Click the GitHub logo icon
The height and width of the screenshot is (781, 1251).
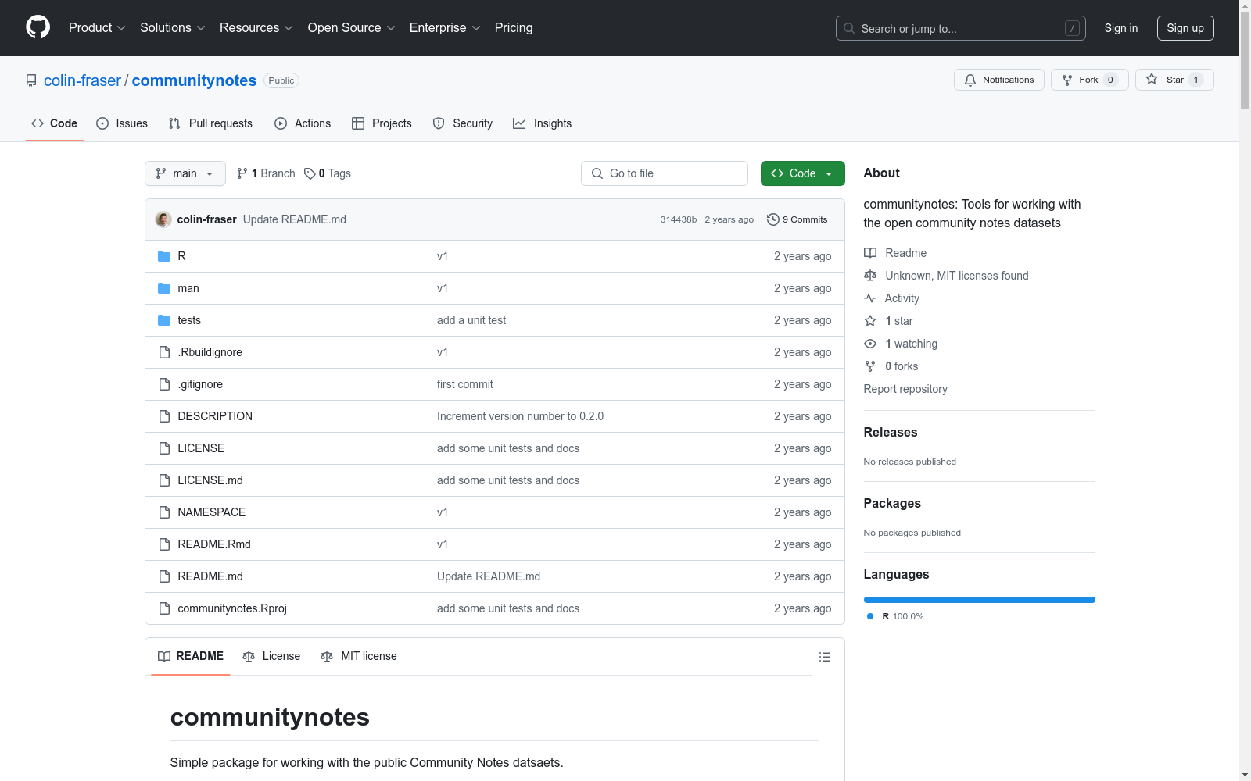pos(38,27)
